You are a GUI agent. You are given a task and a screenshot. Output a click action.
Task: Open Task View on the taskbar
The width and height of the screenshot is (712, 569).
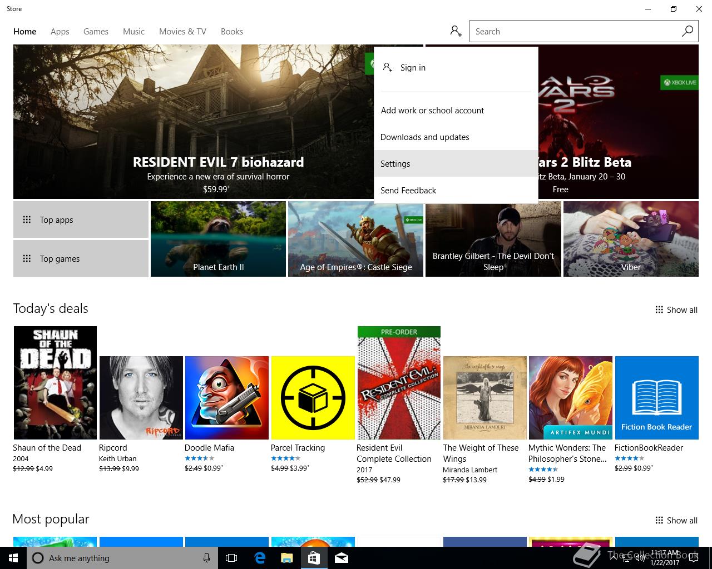231,558
